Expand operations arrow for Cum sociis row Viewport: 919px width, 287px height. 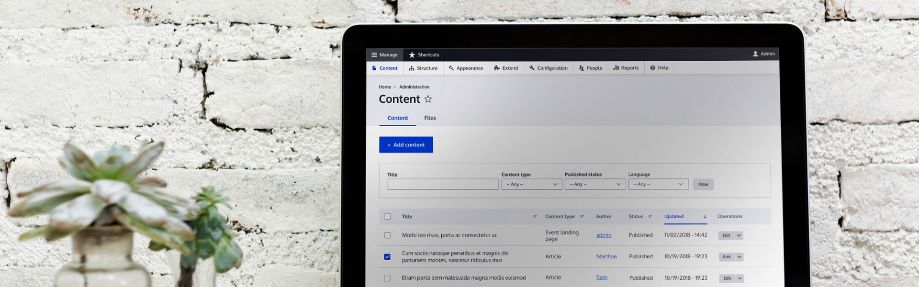coord(739,257)
